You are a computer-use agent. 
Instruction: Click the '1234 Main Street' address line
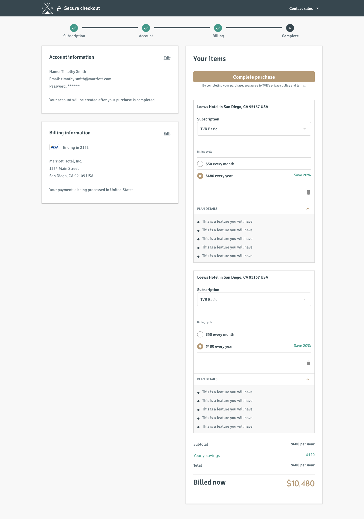tap(64, 169)
